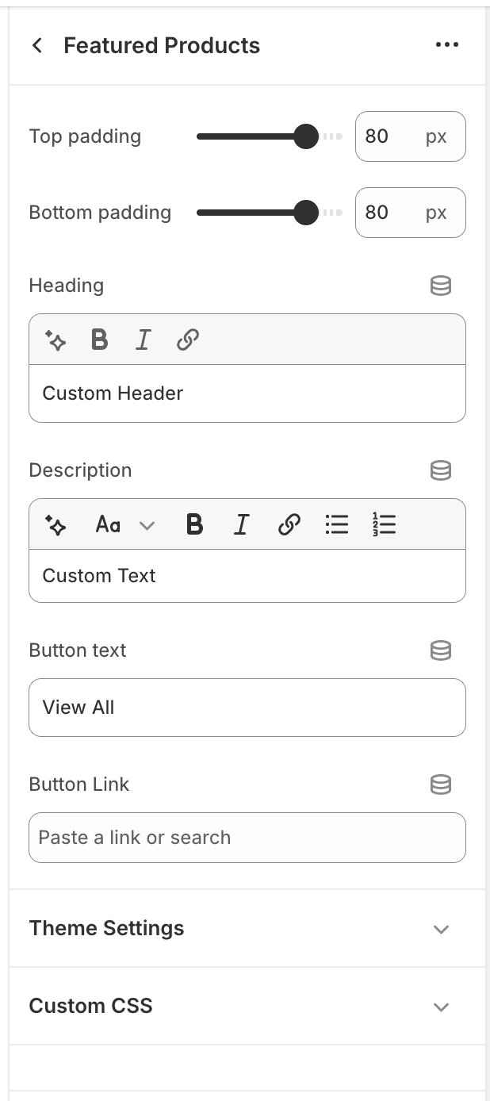
Task: Insert link in Description toolbar
Action: click(x=289, y=524)
